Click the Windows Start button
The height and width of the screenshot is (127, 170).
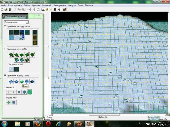[5, 124]
